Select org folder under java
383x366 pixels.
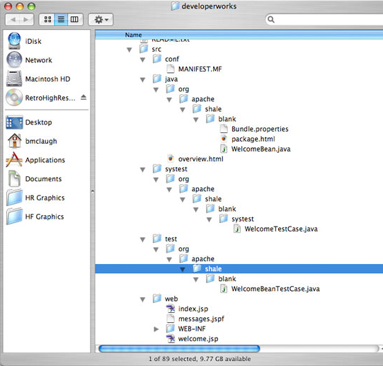click(183, 89)
